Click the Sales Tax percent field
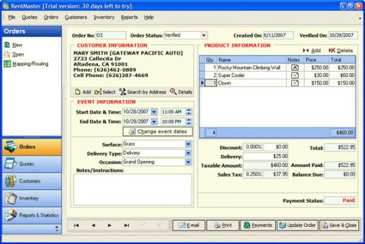Screen dimensions: 365x244 coord(253,174)
